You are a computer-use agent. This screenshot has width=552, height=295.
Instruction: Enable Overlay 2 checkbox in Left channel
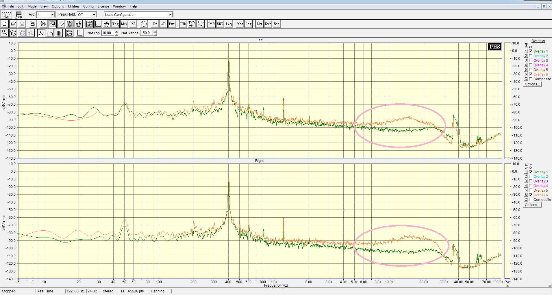click(531, 56)
